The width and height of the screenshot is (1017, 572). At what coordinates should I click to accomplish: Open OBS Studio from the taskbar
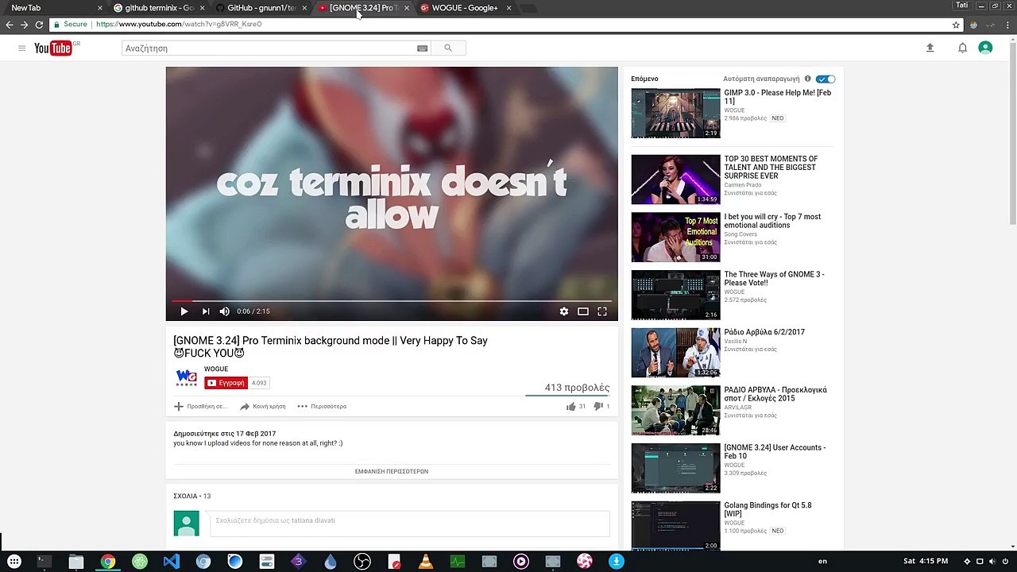(x=362, y=561)
